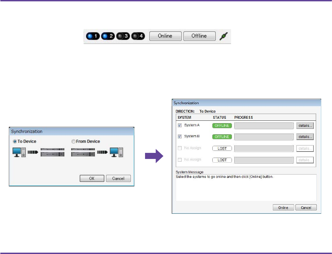Click the computer icon under To Device

click(19, 152)
